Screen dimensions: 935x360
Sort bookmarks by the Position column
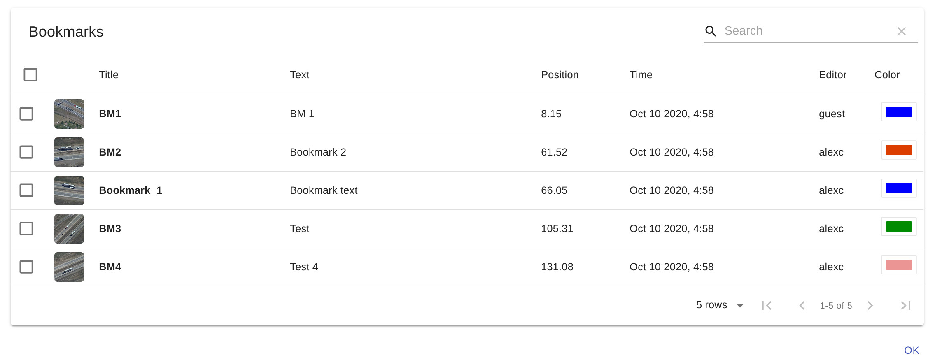click(560, 75)
